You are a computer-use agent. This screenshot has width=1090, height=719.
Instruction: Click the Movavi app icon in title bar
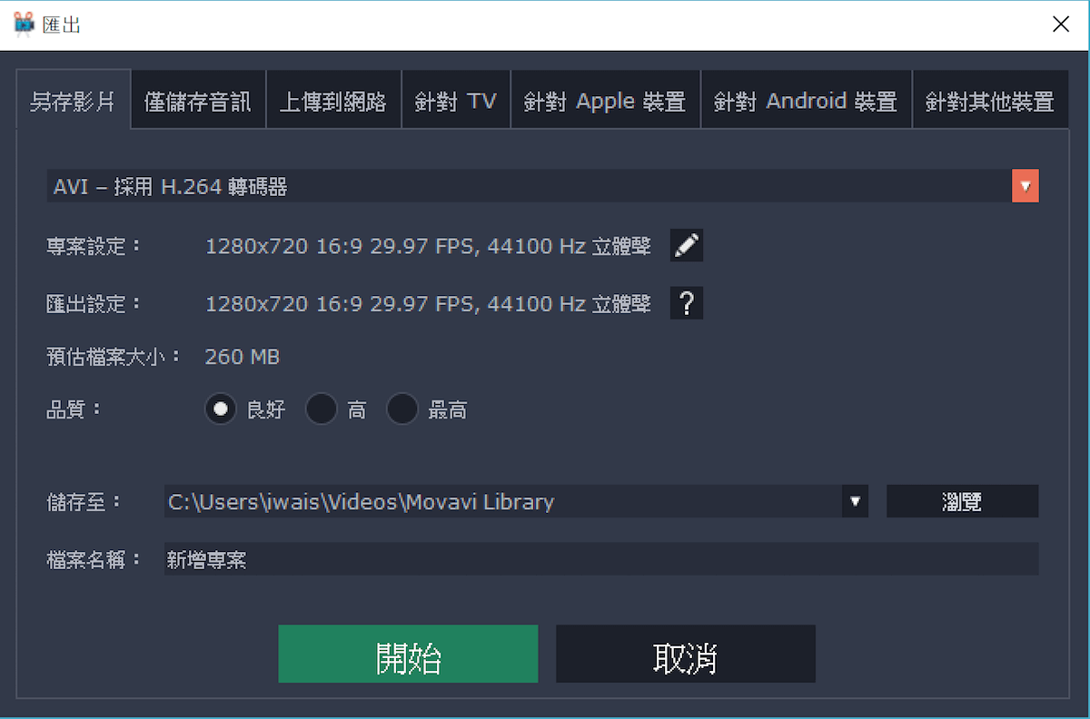coord(25,24)
